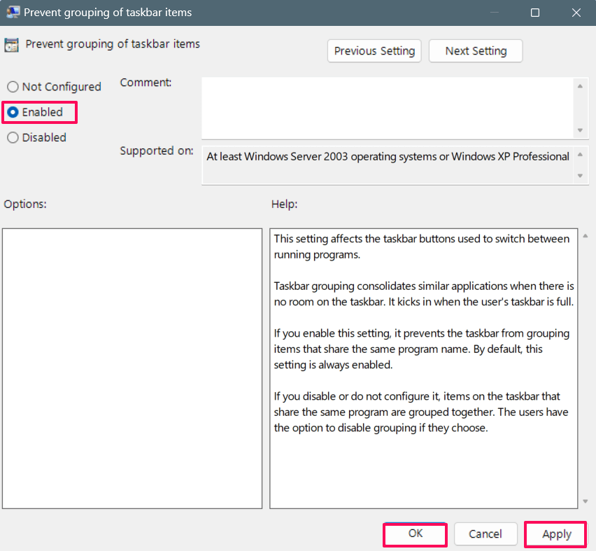596x551 pixels.
Task: Click the 'Prevent grouping of taskbar items' heading
Action: click(113, 44)
